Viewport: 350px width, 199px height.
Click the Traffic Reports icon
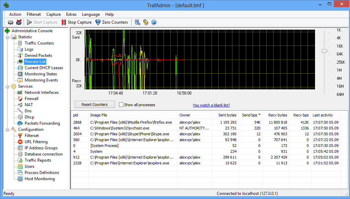click(x=20, y=160)
